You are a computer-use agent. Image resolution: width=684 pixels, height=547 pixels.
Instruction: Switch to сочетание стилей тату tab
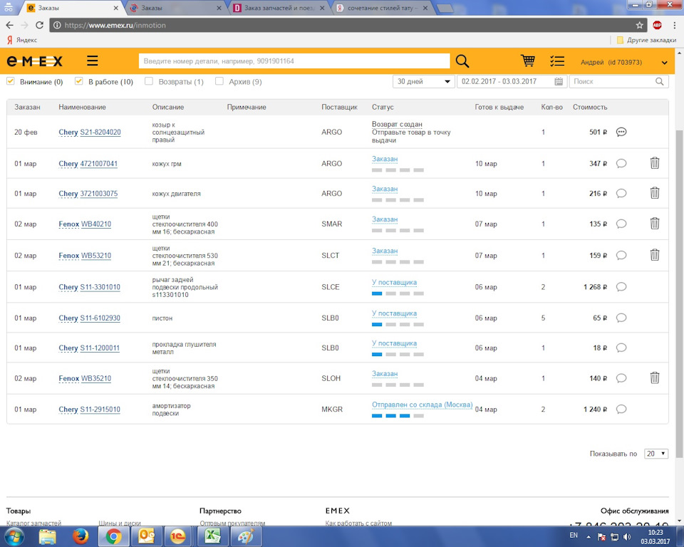click(x=382, y=8)
